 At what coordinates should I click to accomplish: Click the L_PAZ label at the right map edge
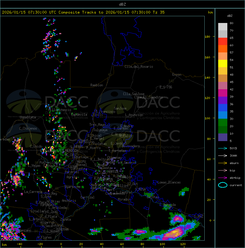(199, 216)
